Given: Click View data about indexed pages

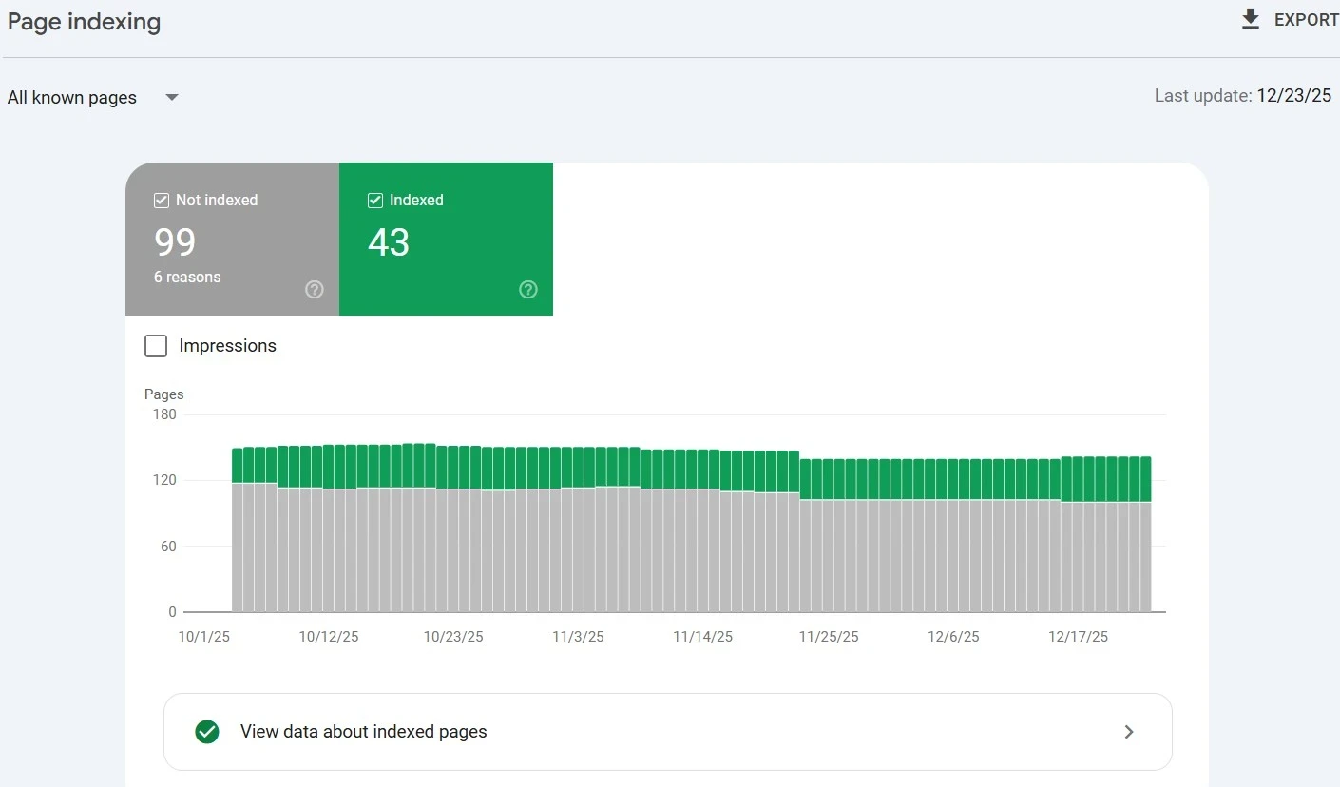Looking at the screenshot, I should (365, 732).
